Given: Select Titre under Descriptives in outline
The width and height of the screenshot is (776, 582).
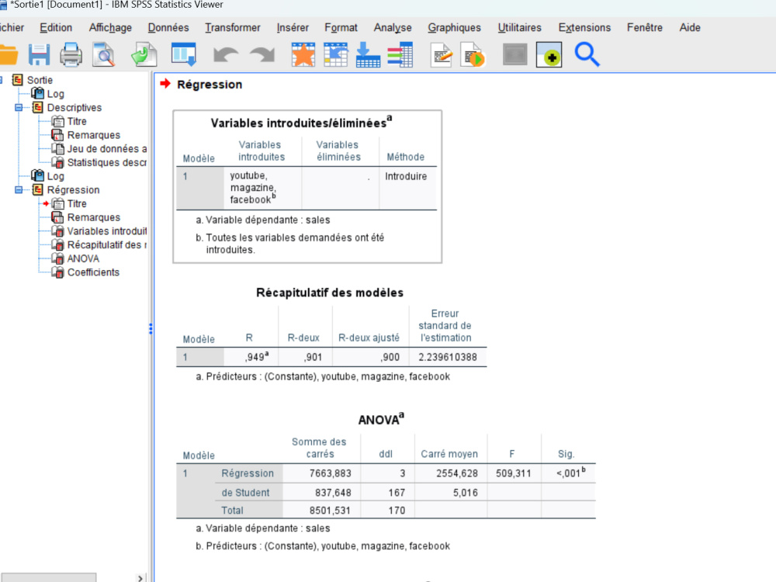Looking at the screenshot, I should [77, 121].
